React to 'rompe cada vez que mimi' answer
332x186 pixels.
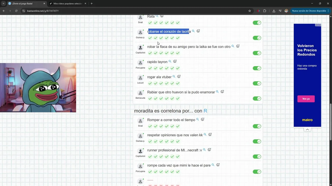tap(218, 165)
